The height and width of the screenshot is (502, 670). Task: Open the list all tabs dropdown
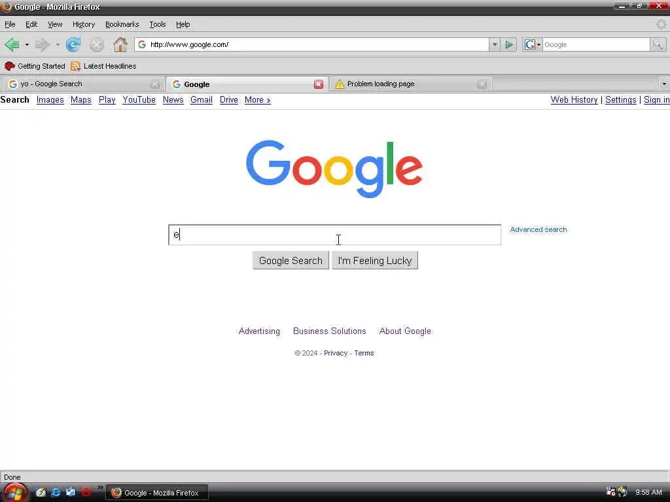[664, 84]
